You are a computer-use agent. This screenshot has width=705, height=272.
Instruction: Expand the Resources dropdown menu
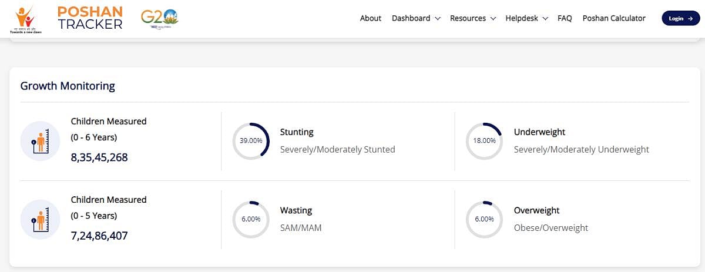pos(473,18)
